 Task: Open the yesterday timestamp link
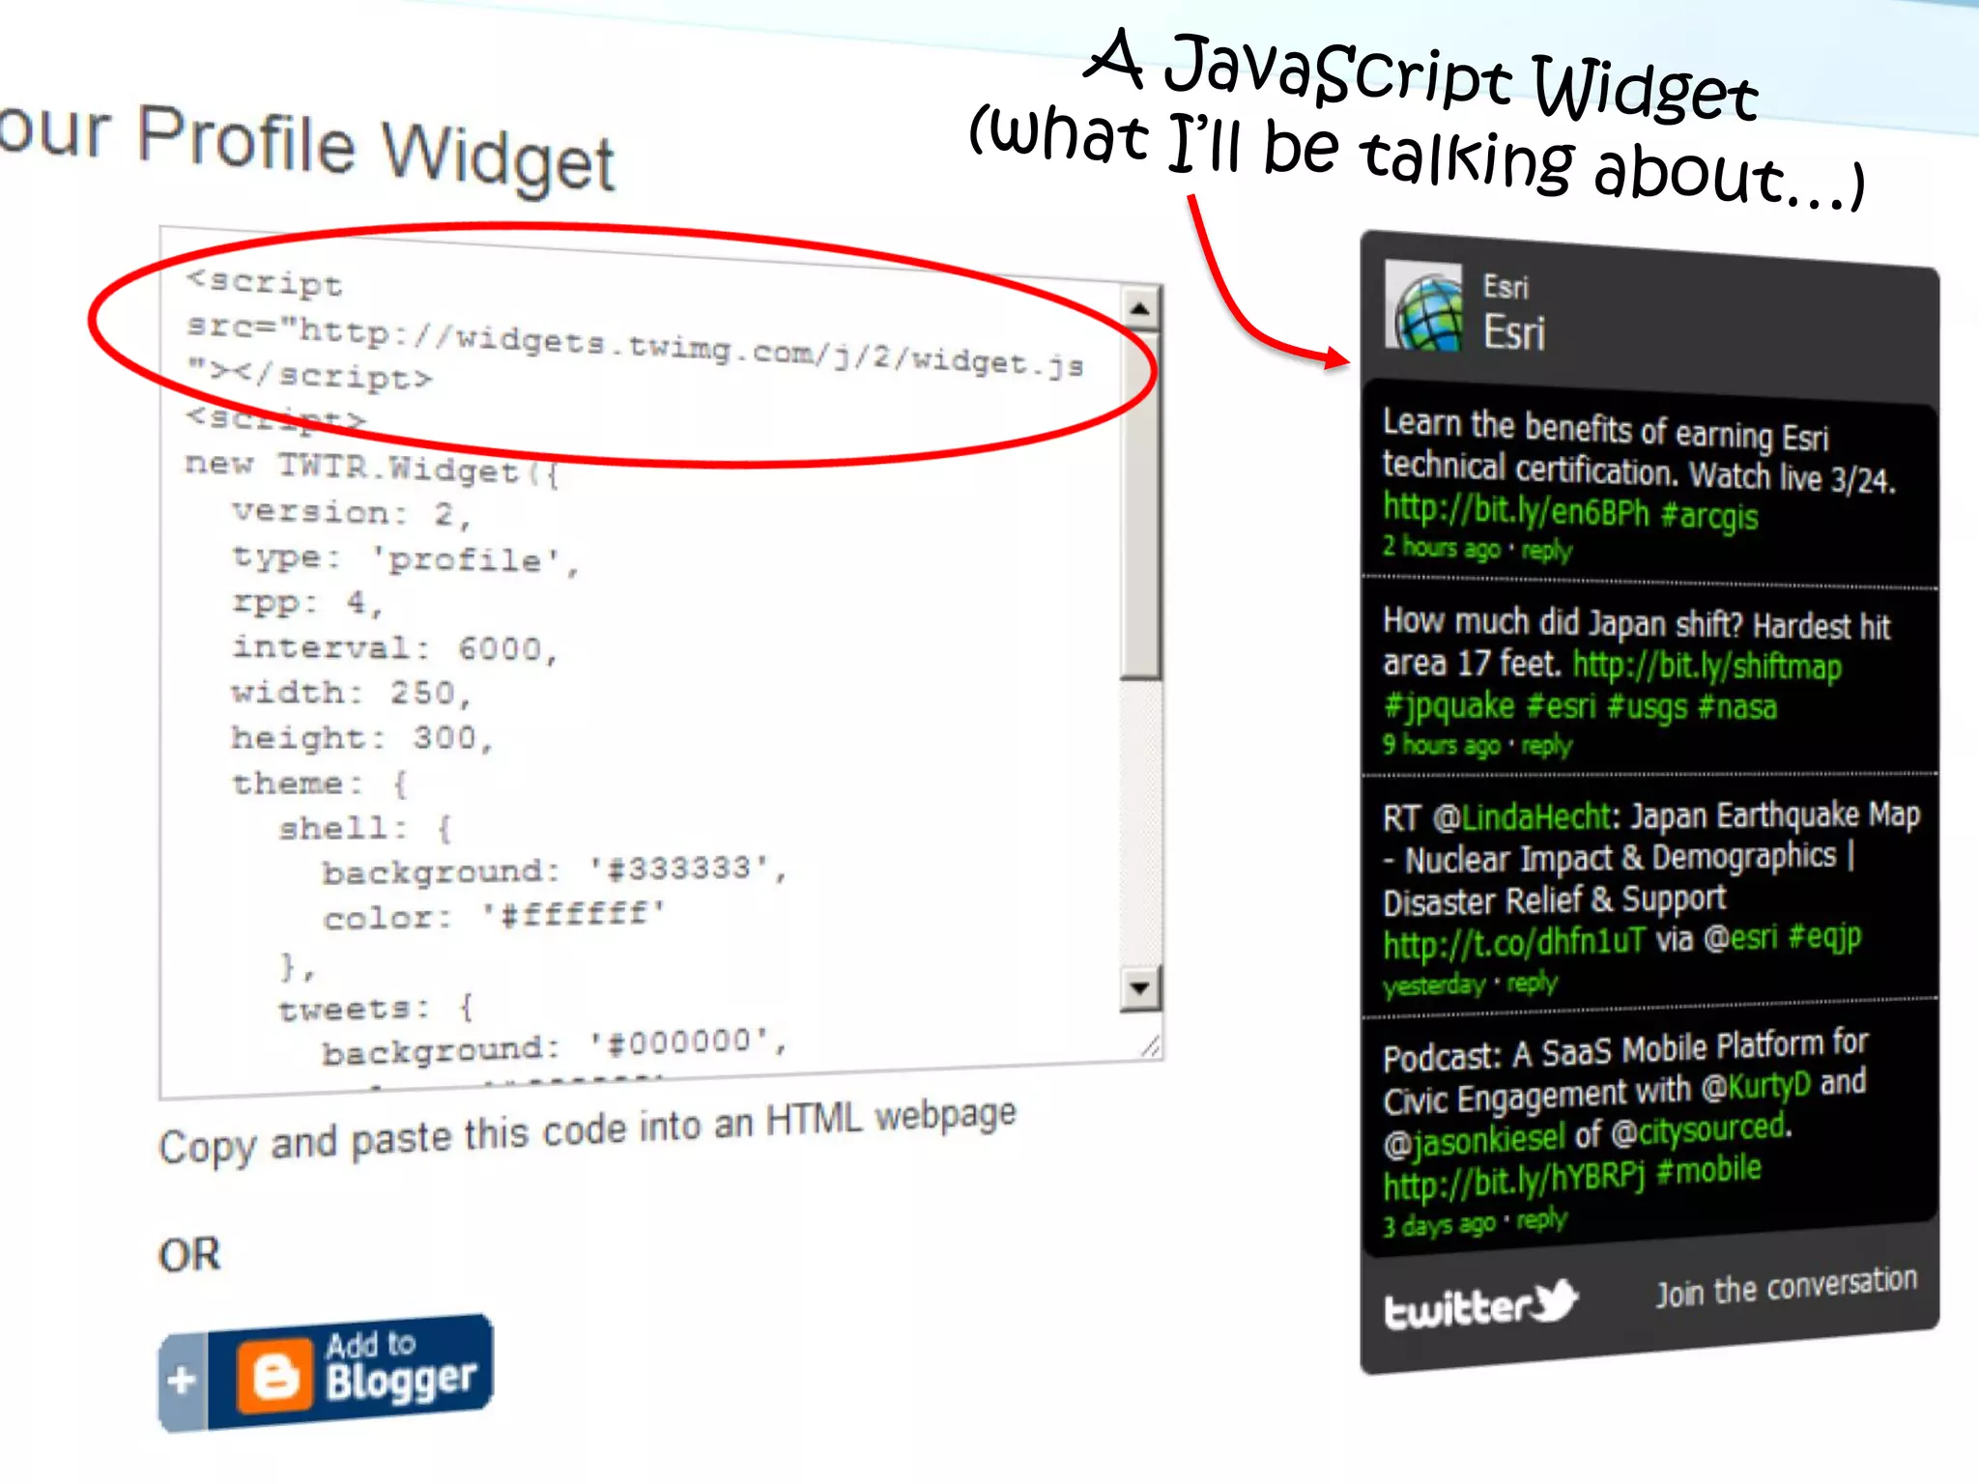click(x=1434, y=985)
